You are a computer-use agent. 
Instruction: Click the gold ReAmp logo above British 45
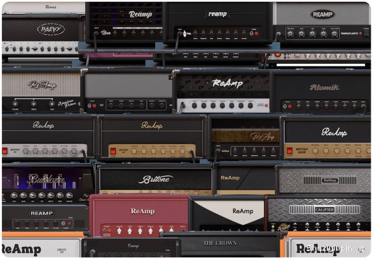pyautogui.click(x=152, y=125)
